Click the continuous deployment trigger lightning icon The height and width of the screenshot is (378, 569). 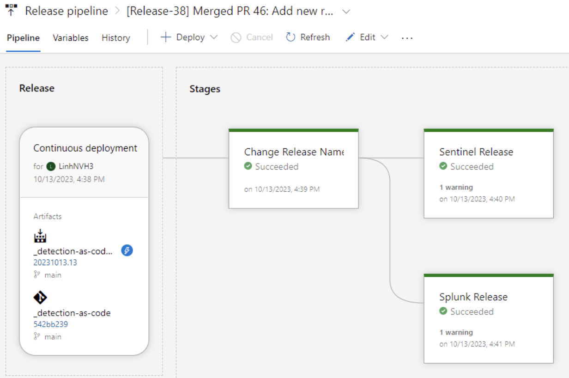[x=127, y=251]
